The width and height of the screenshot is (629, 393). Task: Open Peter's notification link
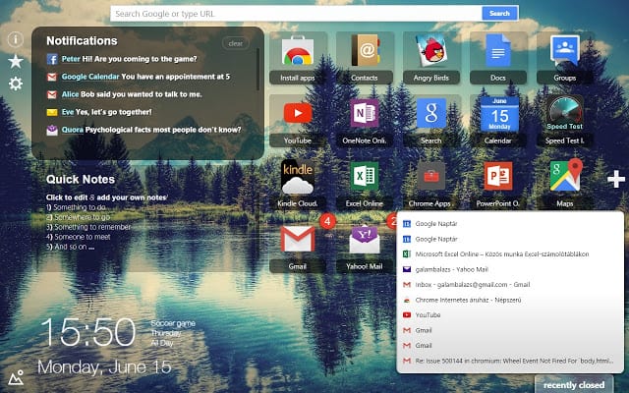71,59
